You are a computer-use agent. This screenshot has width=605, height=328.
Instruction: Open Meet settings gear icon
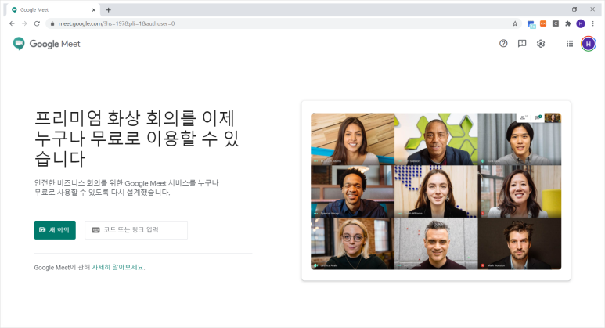pyautogui.click(x=541, y=44)
